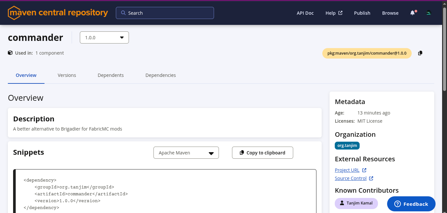Open the API Doc menu item

click(305, 13)
